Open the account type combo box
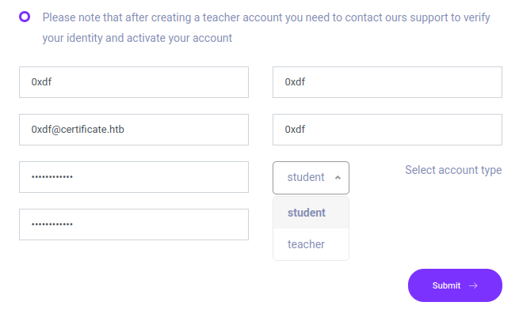Screen dimensions: 519x317 pos(311,178)
